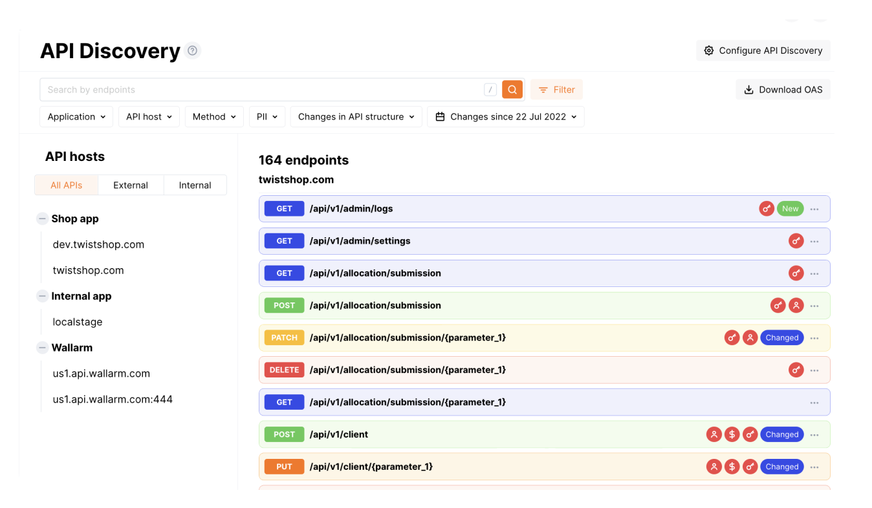
Task: Click the Changed badge on the PATCH row
Action: [782, 338]
